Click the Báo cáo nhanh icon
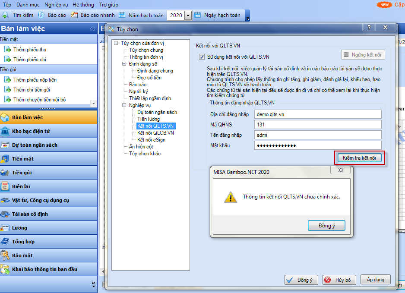This screenshot has width=405, height=293. (74, 15)
